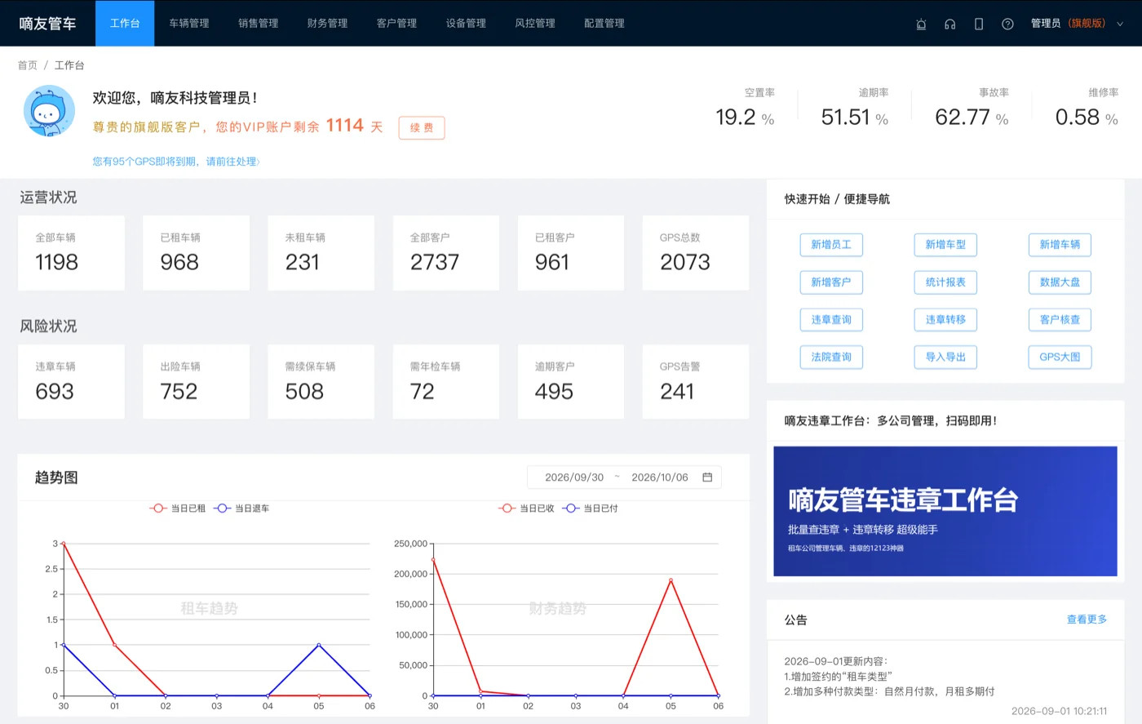Click the calendar icon in trend date picker

(707, 477)
